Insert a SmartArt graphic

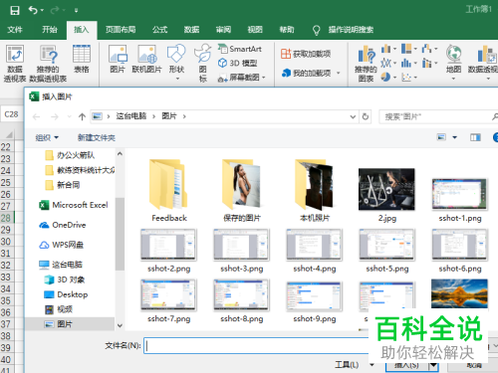240,49
